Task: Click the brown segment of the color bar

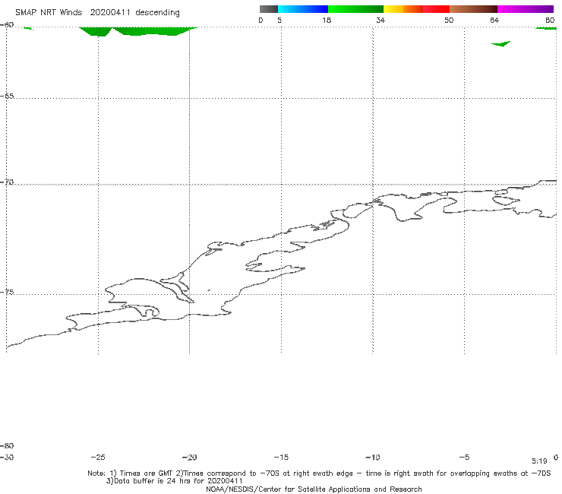Action: (473, 9)
